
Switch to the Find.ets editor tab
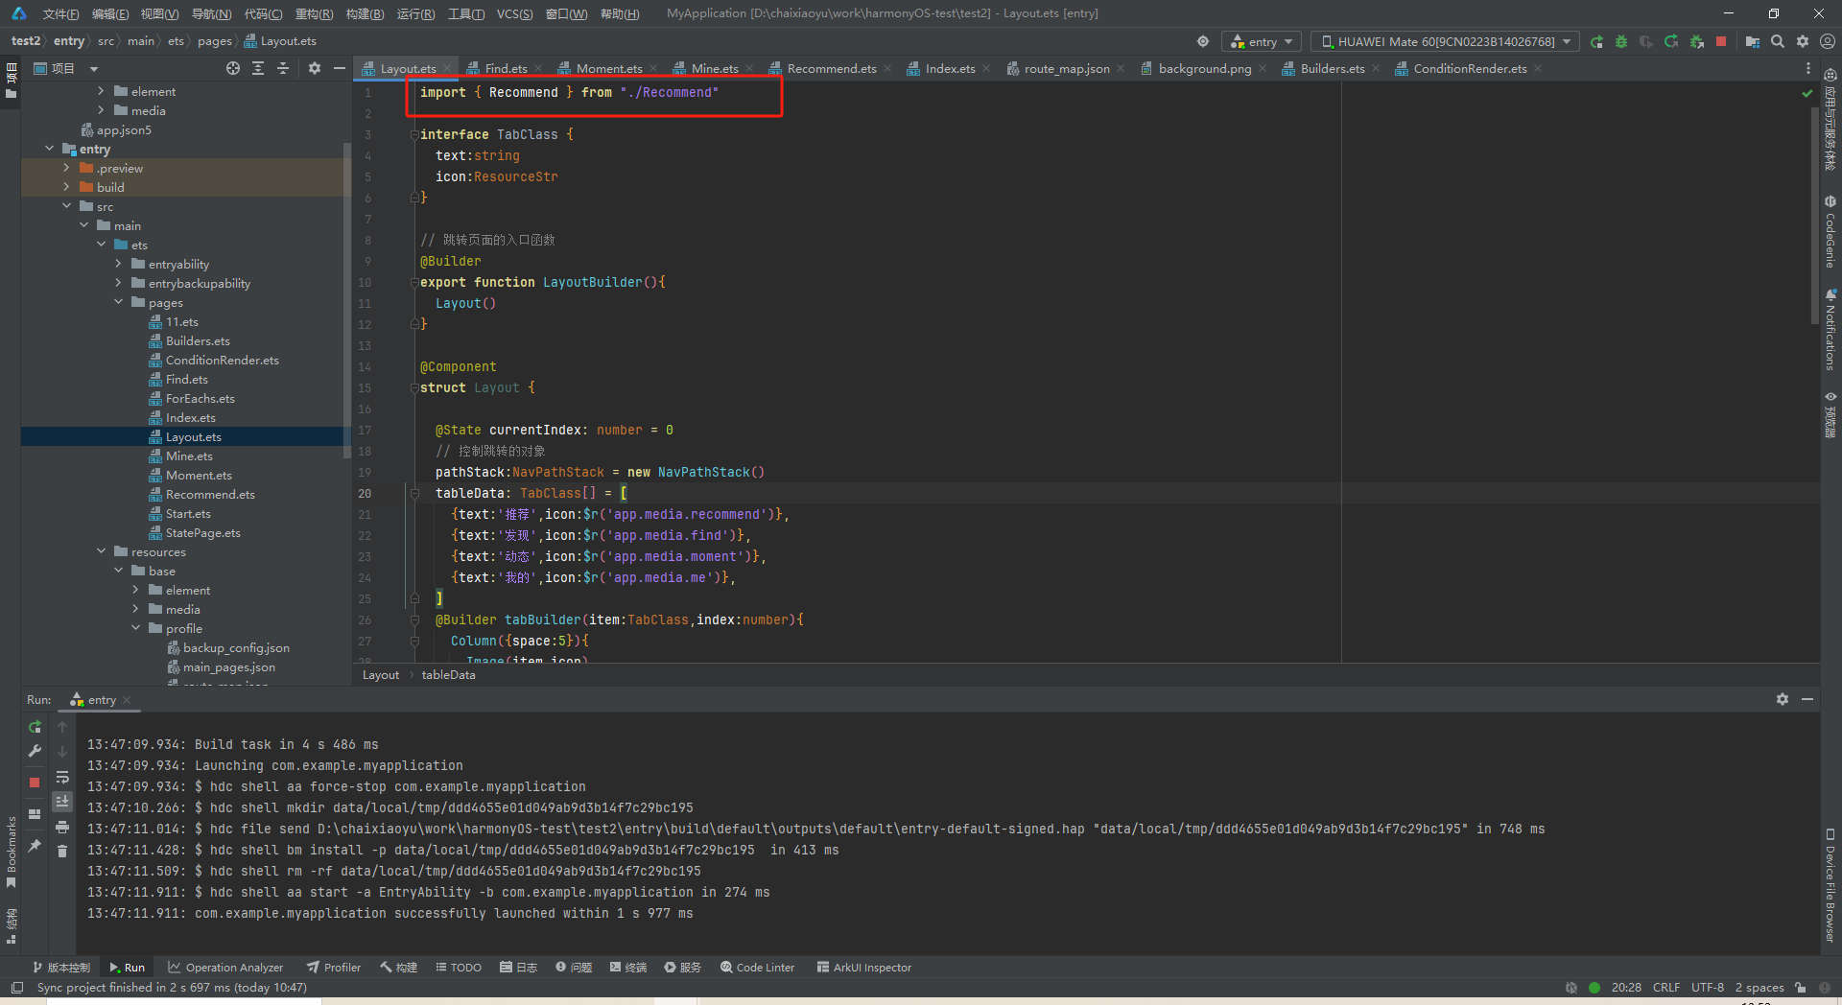point(506,68)
